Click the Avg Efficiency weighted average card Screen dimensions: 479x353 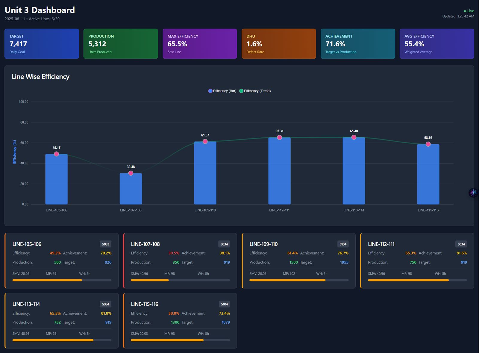pyautogui.click(x=437, y=44)
